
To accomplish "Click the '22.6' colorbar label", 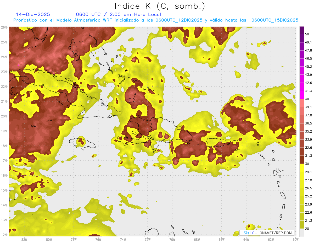I will tap(309, 213).
